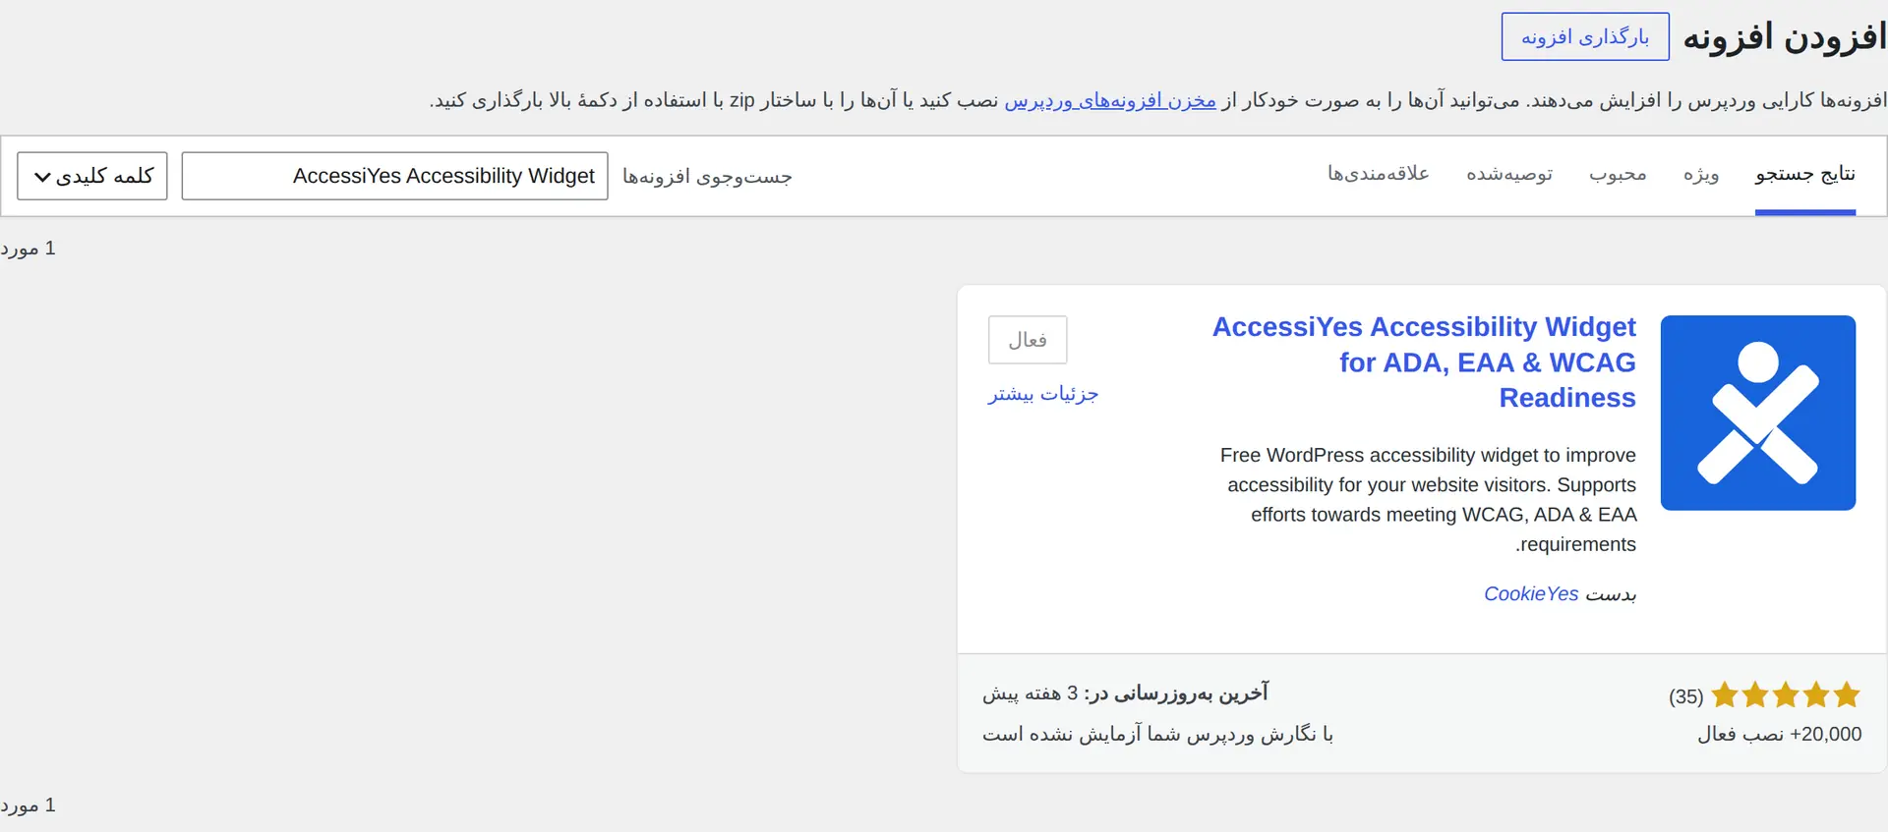The height and width of the screenshot is (832, 1888).
Task: Open the WordPress plugin repository link
Action: (1110, 100)
